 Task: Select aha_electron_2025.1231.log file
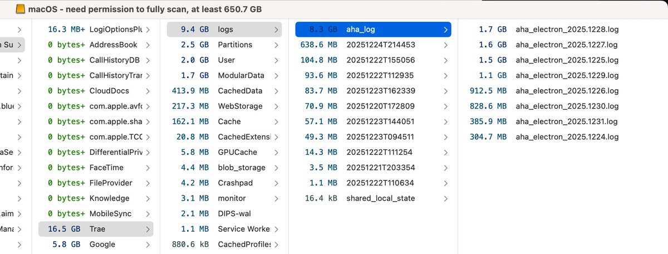[x=567, y=121]
